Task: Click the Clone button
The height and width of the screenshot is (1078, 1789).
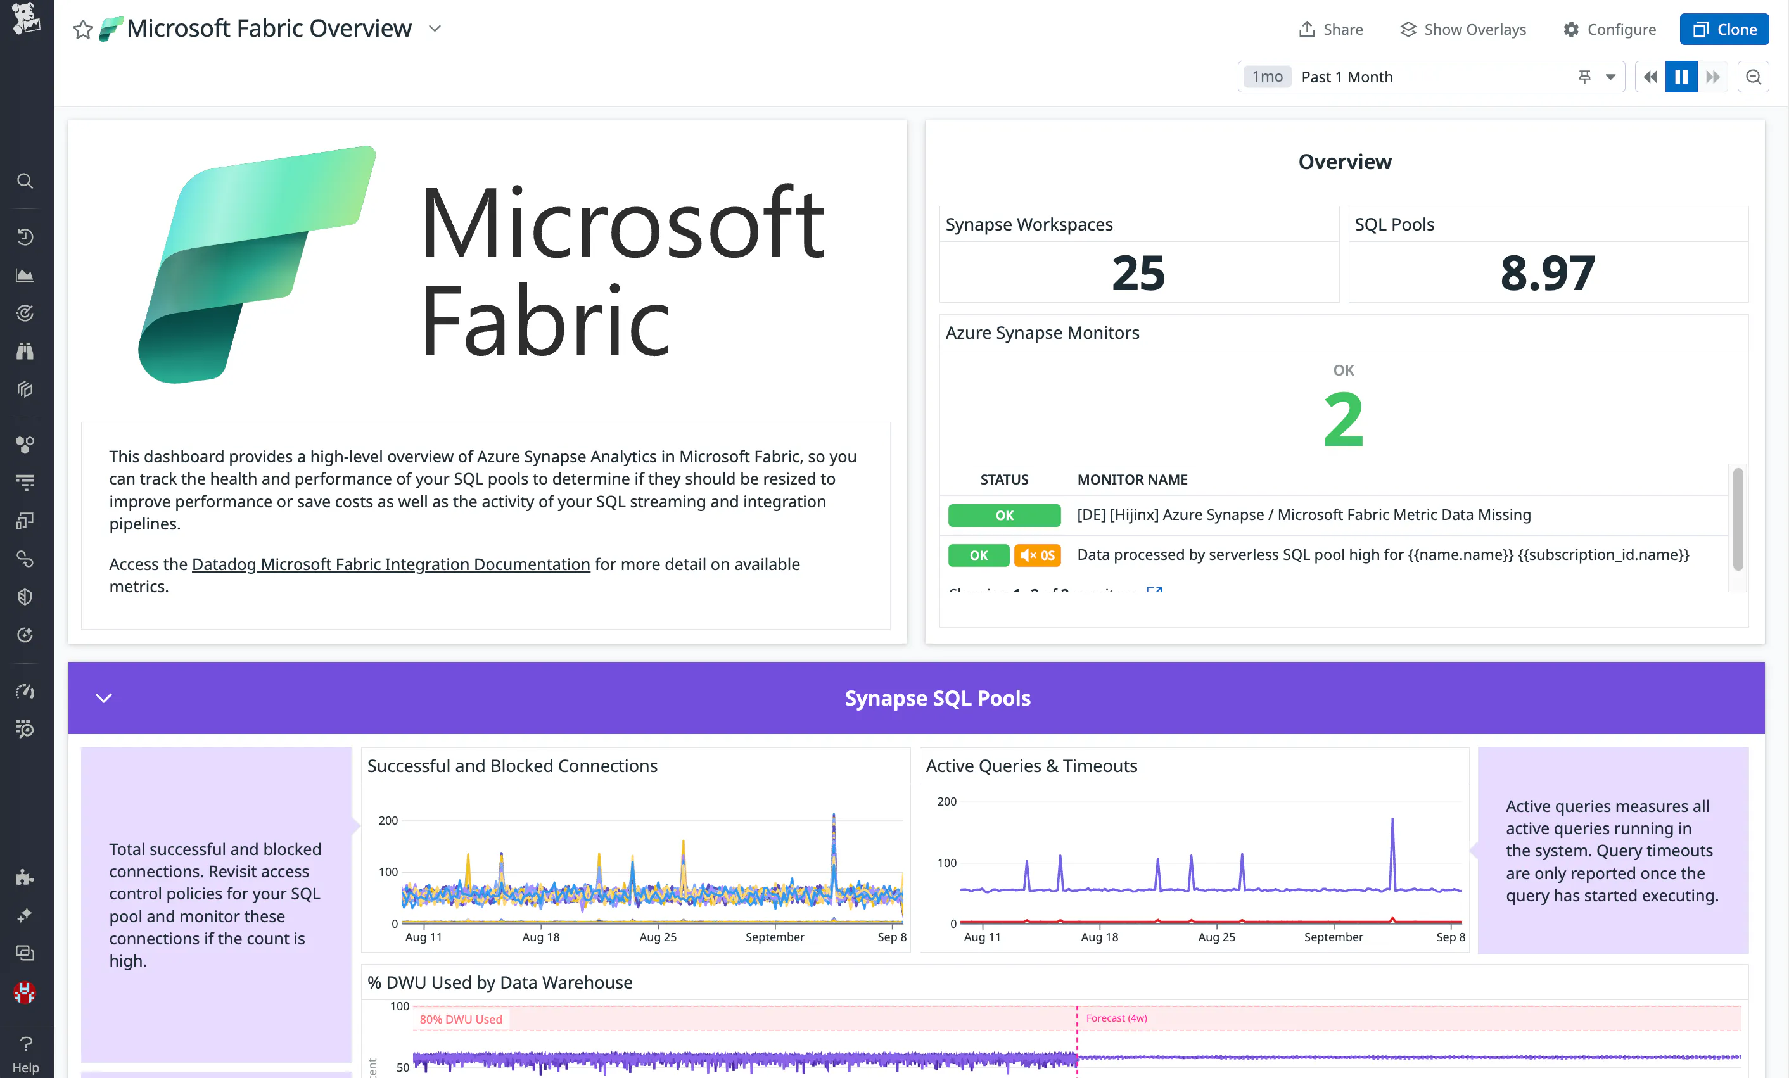Action: click(1724, 29)
